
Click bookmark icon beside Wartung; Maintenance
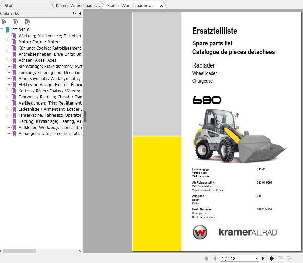click(14, 36)
